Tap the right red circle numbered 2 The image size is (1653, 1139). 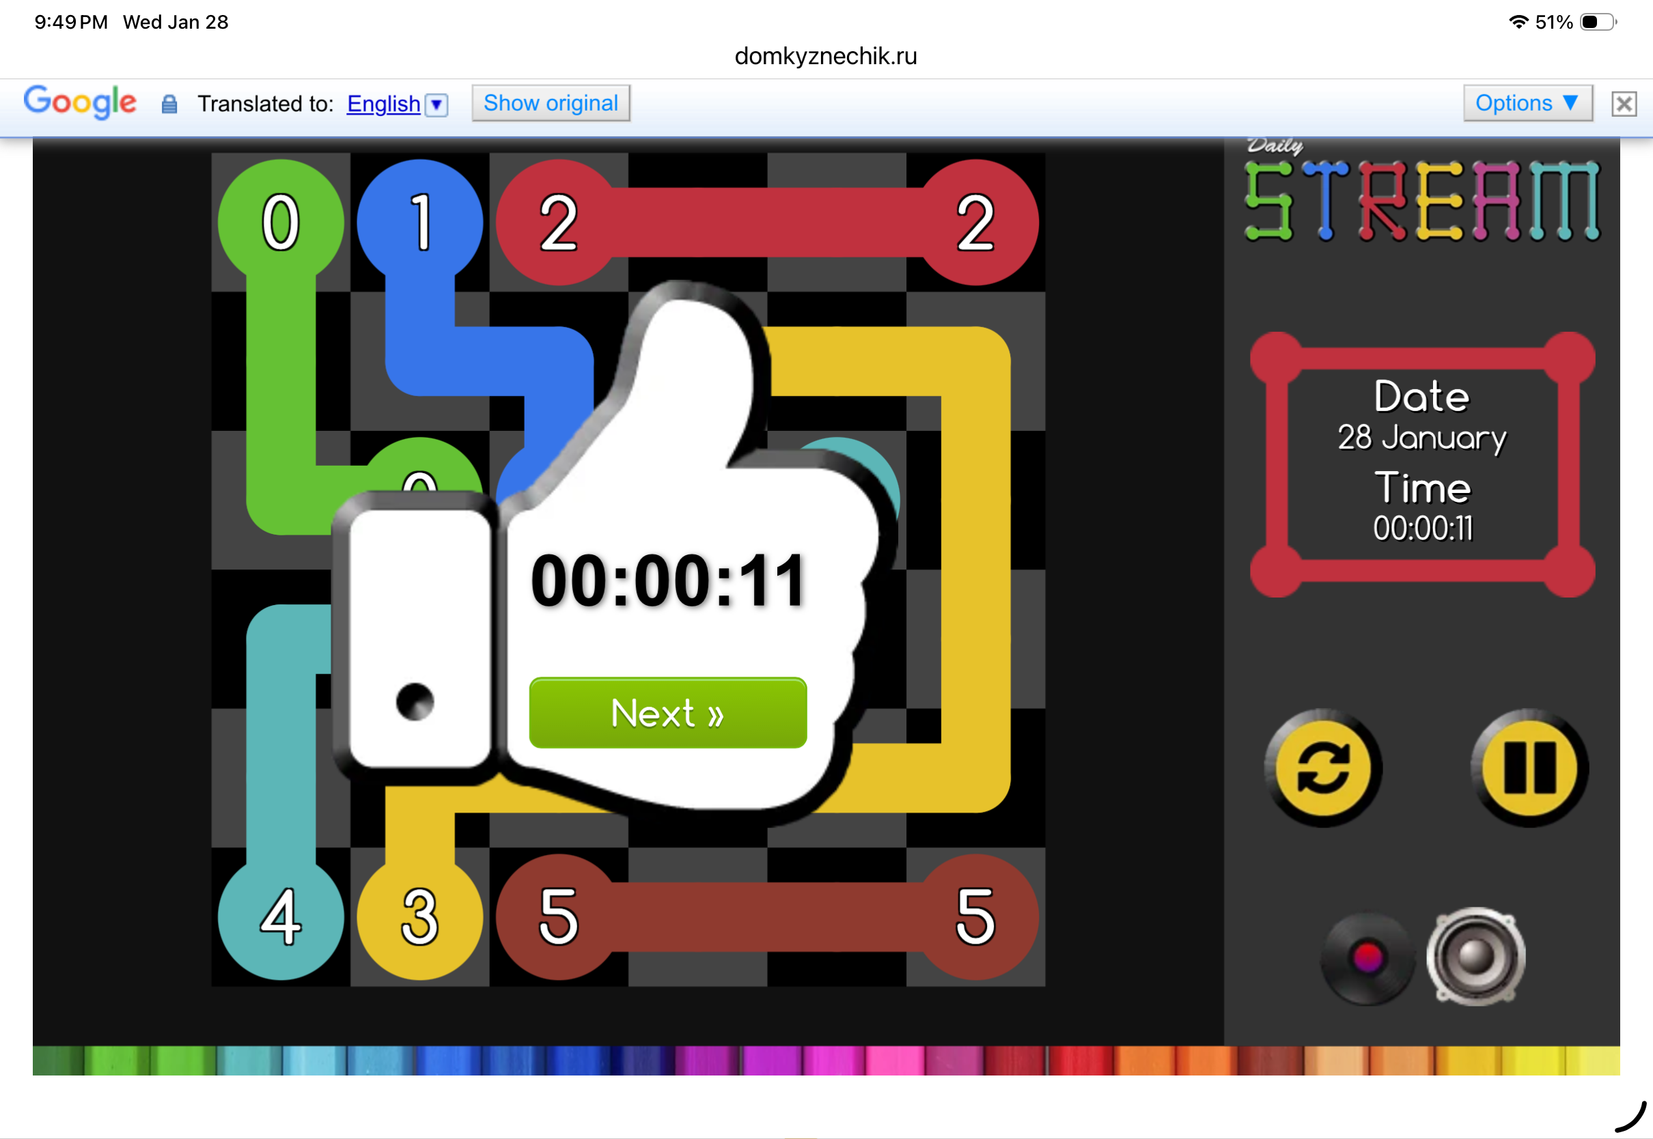975,223
